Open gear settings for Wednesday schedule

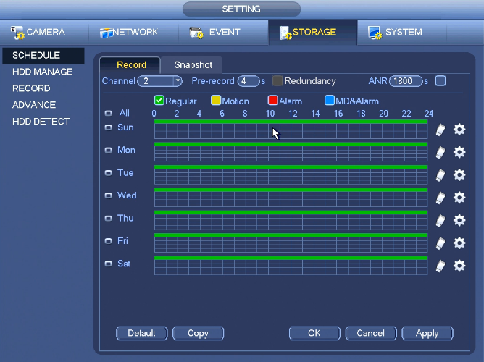(x=459, y=198)
